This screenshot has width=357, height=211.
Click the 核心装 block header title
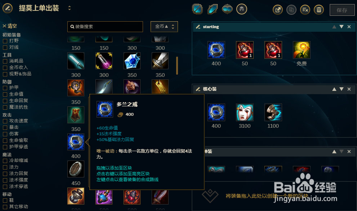coord(210,89)
